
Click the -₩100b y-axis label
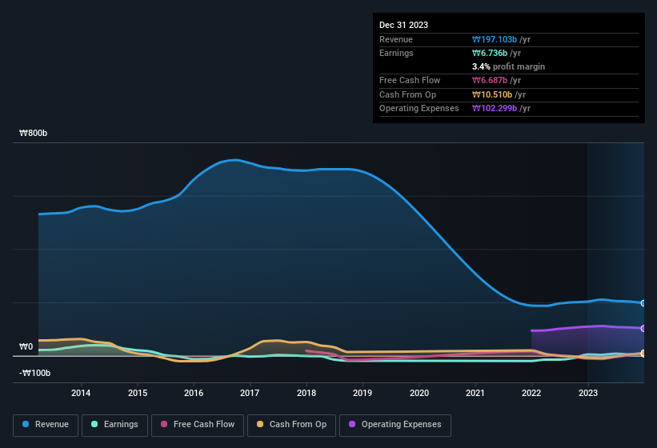34,373
